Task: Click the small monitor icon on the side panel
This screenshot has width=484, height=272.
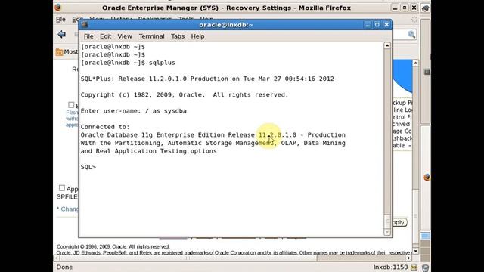Action: (427, 72)
